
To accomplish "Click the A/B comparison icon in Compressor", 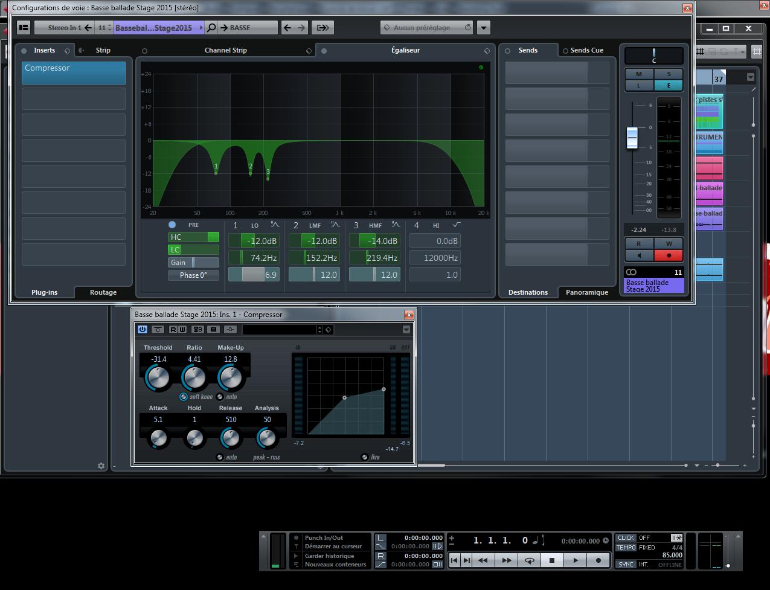I will point(197,330).
